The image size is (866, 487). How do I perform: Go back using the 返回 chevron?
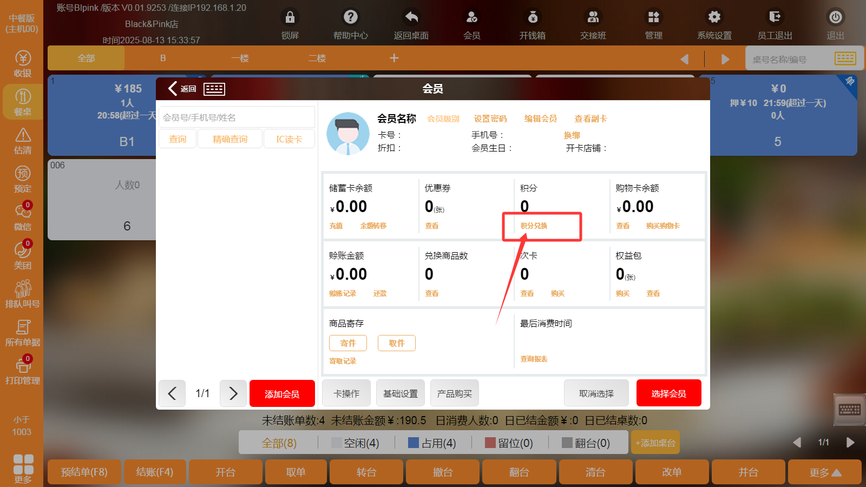pos(173,89)
